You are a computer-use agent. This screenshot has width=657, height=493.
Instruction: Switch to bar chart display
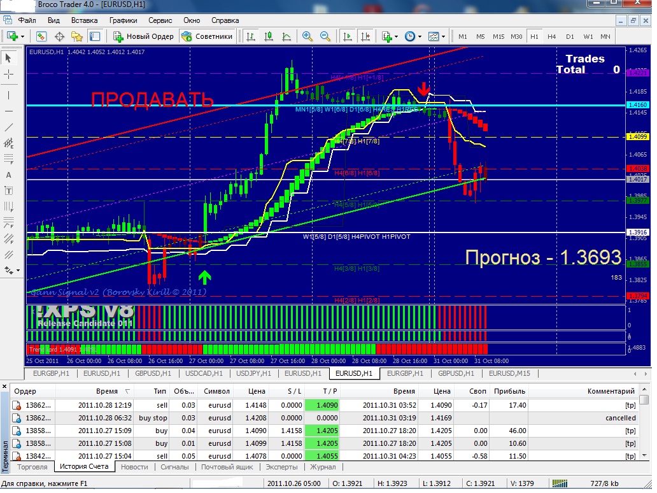[251, 37]
